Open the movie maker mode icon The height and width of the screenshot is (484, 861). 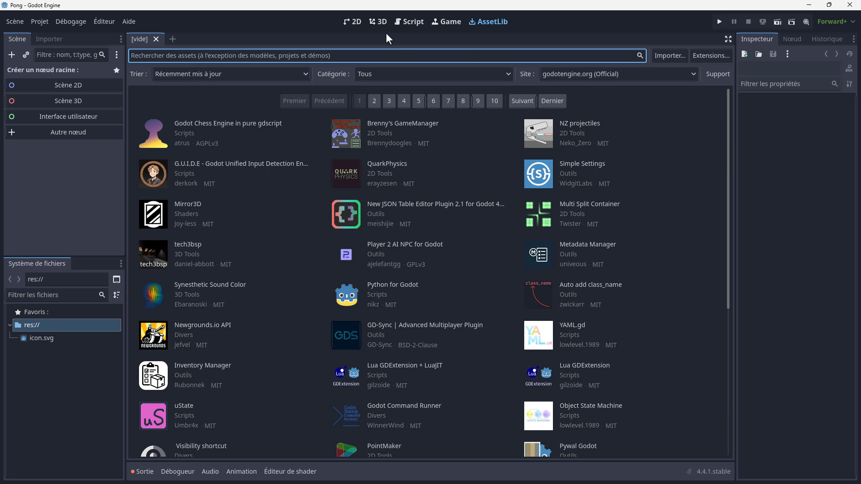coord(806,22)
